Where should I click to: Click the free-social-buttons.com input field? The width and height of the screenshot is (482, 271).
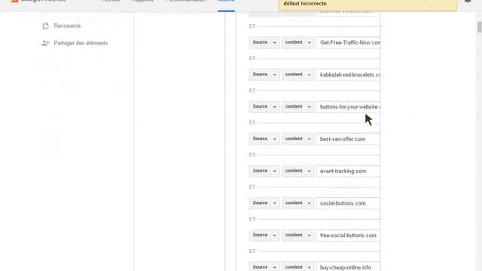pos(348,236)
